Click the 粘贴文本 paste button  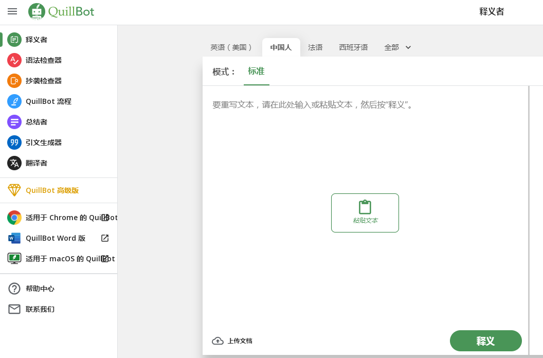tap(365, 213)
